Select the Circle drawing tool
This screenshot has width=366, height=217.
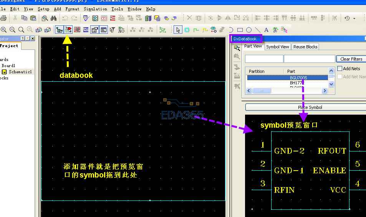tap(249, 30)
